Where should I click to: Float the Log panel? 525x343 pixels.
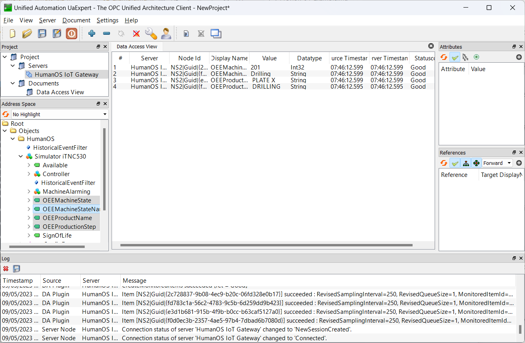coord(514,258)
